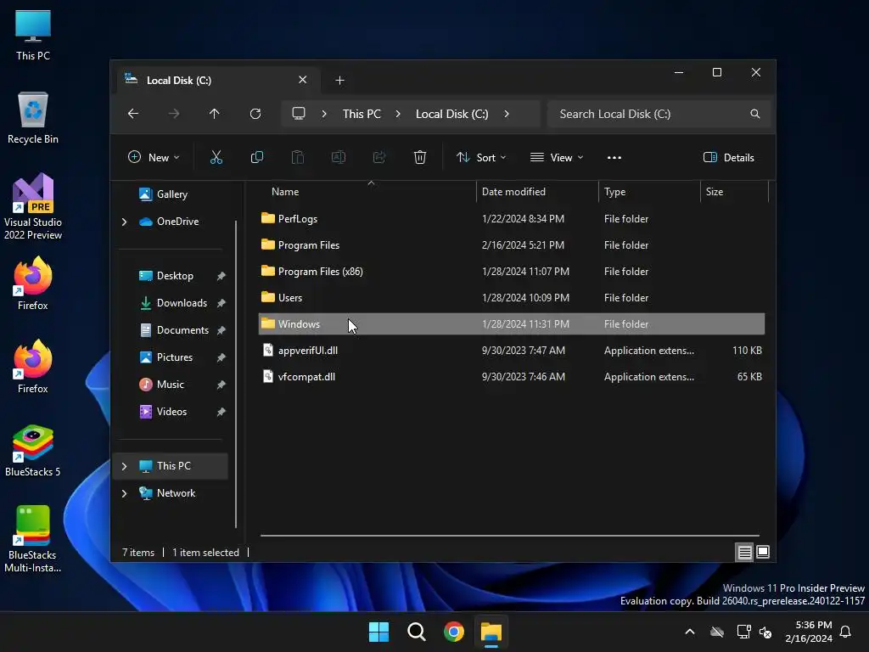The image size is (869, 652).
Task: Open Music in Quick access
Action: [171, 385]
